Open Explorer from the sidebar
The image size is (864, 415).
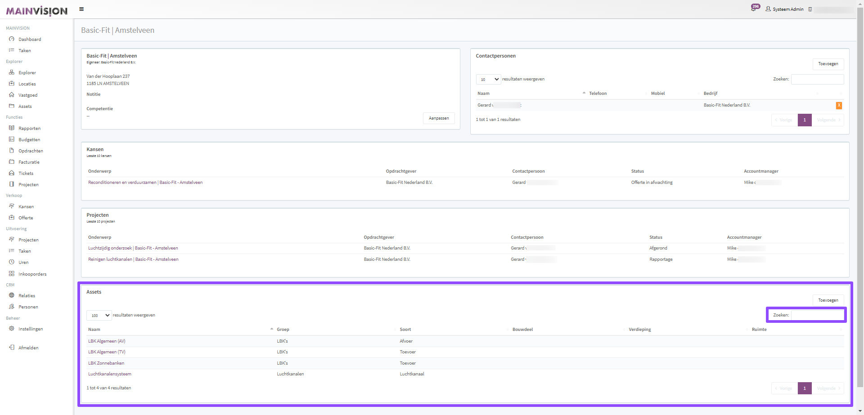click(27, 73)
